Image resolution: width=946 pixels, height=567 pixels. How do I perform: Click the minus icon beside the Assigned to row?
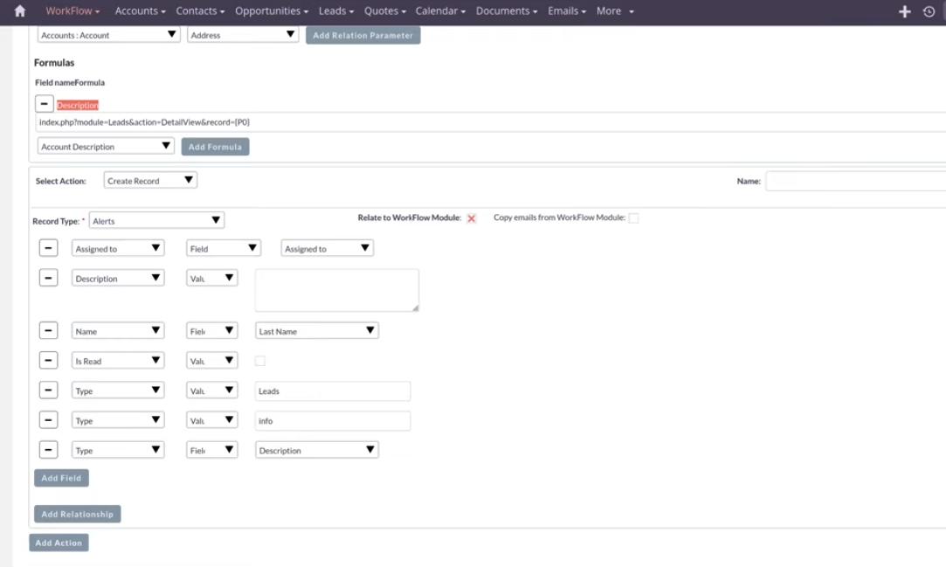click(48, 247)
